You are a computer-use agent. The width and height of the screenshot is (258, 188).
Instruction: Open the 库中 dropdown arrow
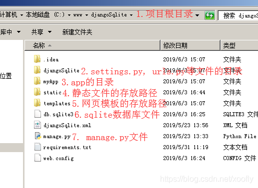tap(18, 31)
